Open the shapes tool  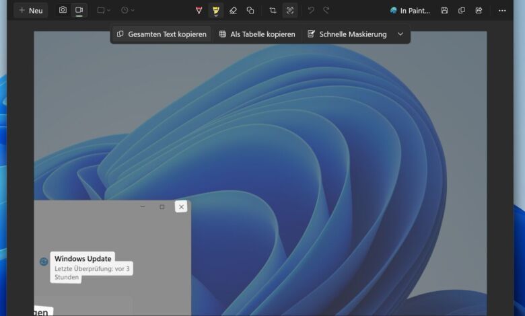tap(250, 11)
